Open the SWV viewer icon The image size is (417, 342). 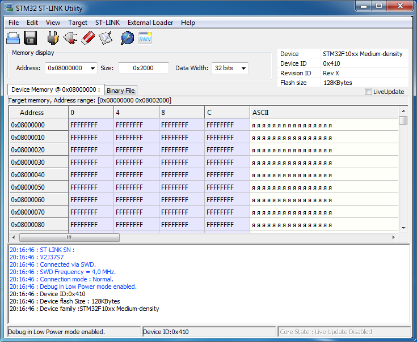point(145,38)
